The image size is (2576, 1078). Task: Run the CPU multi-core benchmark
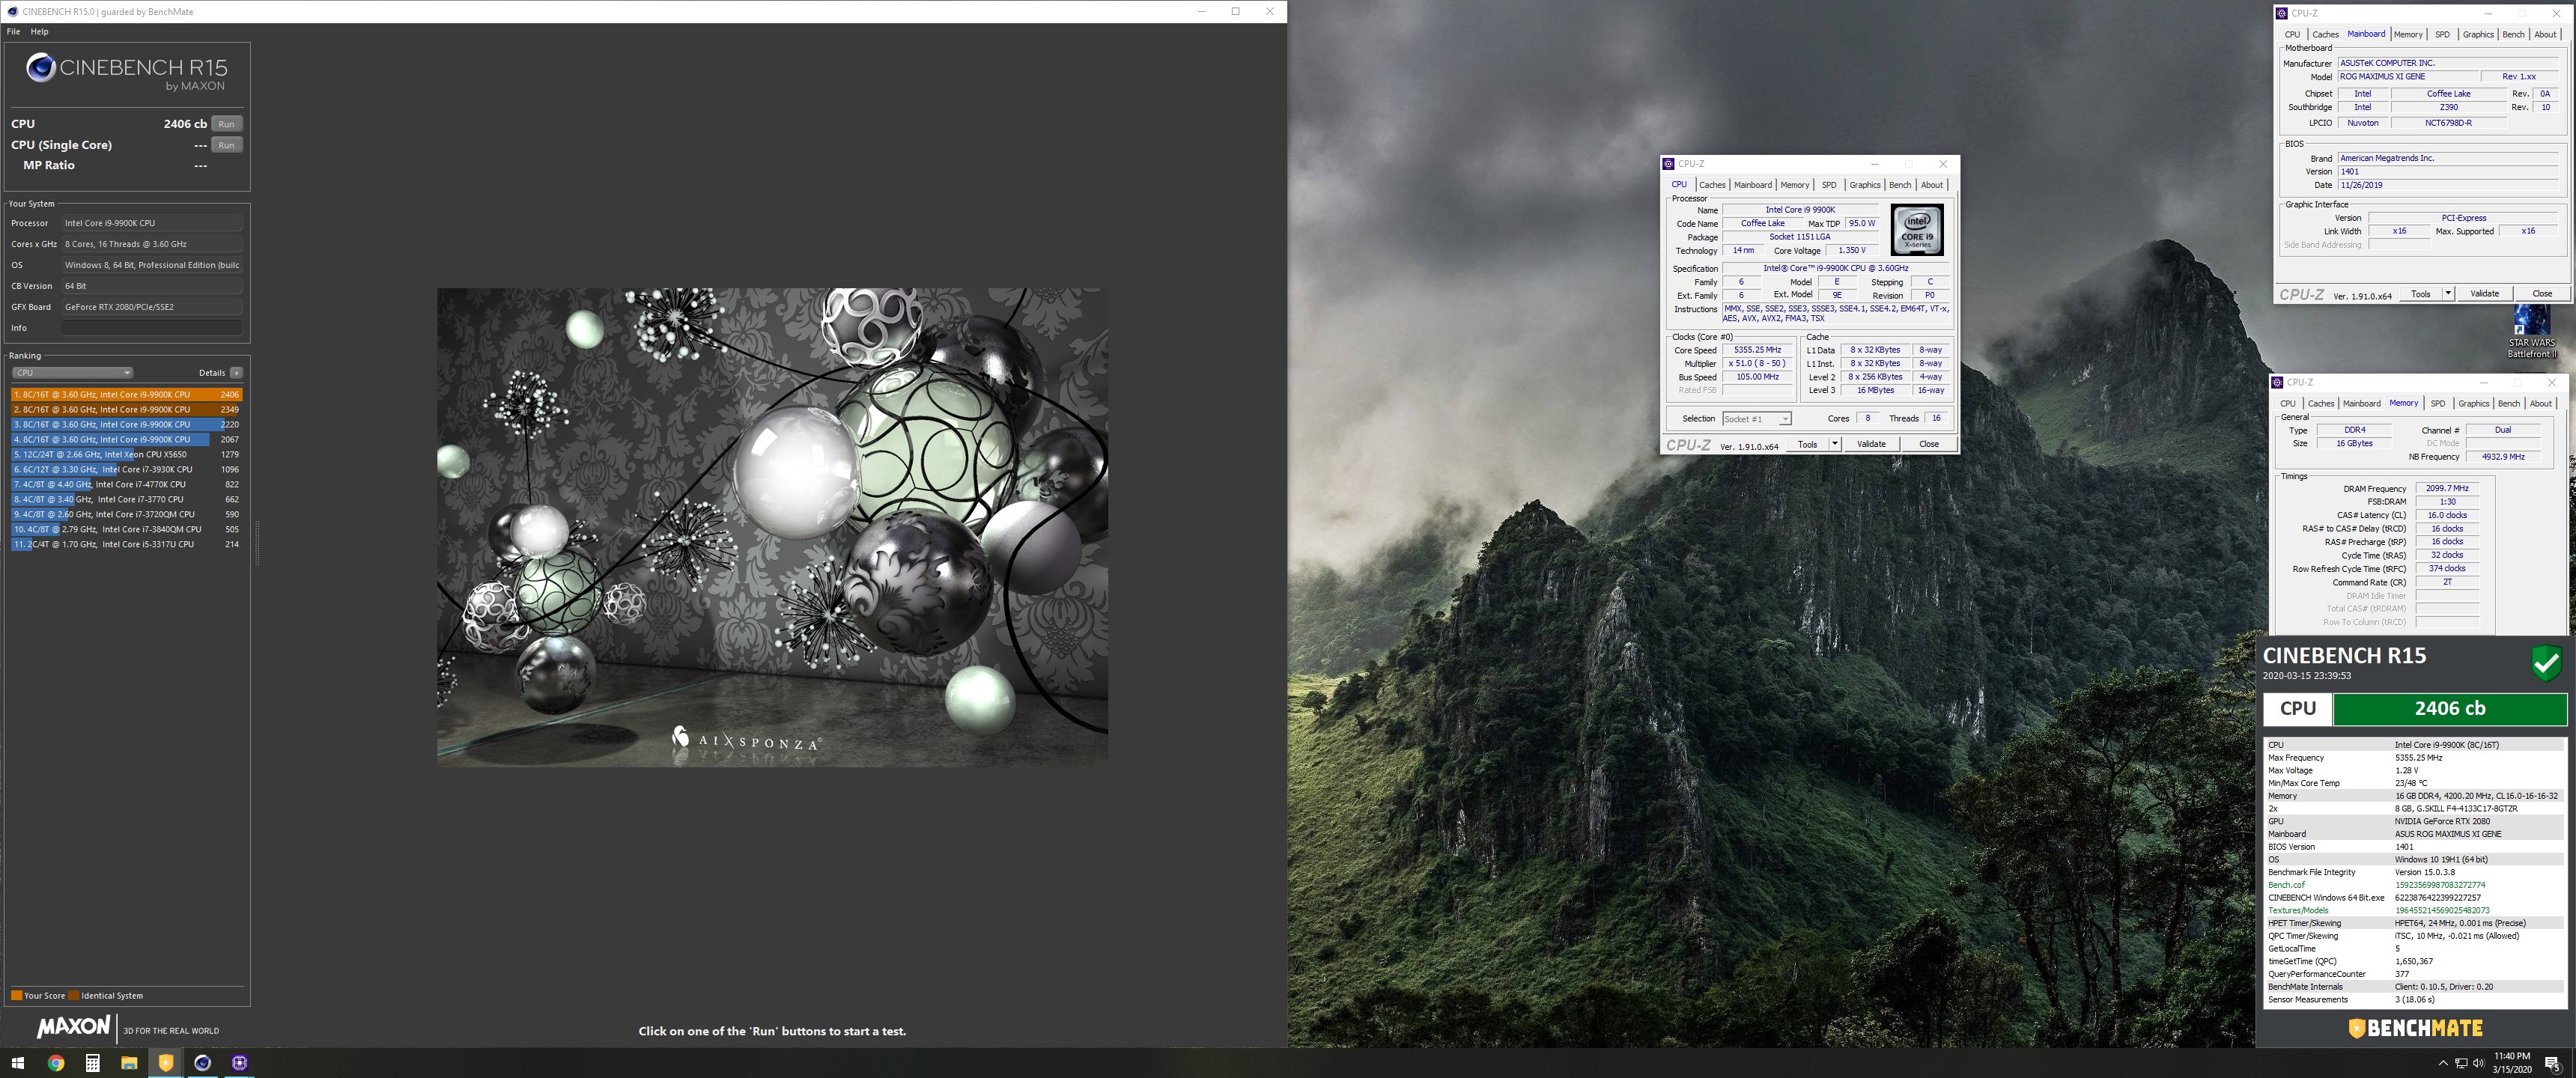pos(227,124)
